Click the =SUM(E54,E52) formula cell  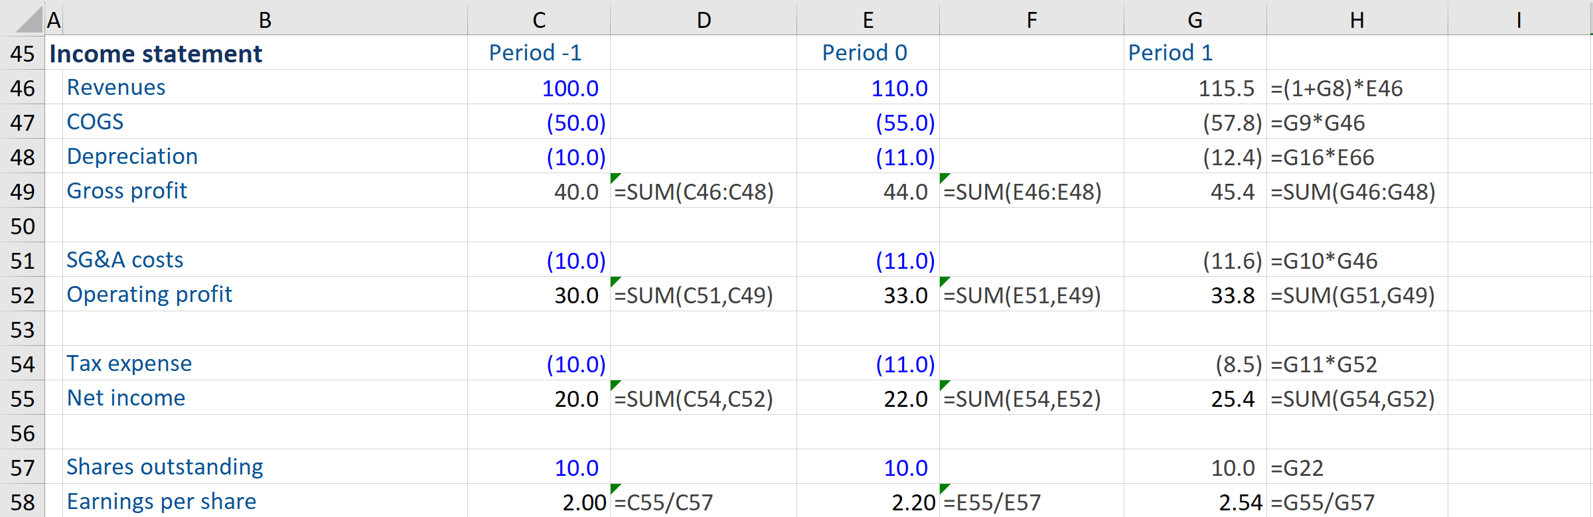point(1022,399)
